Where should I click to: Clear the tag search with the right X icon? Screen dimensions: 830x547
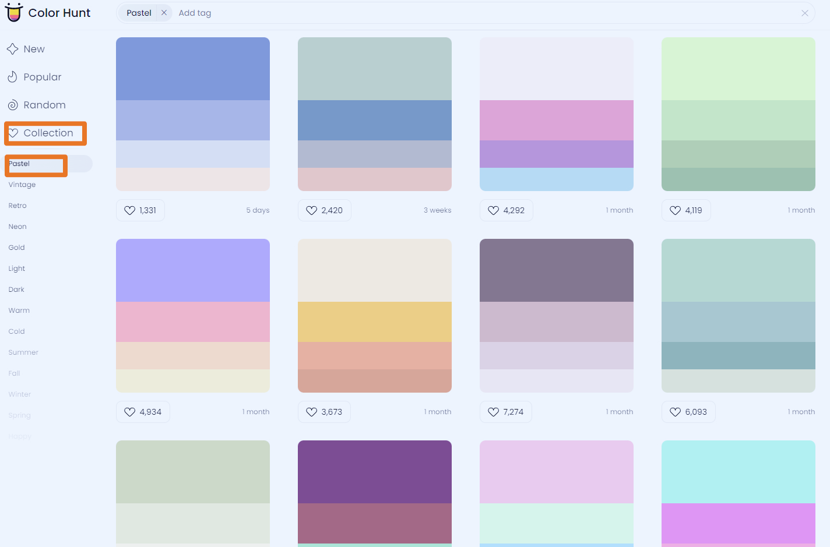click(805, 13)
